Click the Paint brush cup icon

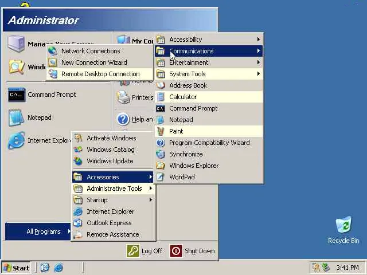161,131
